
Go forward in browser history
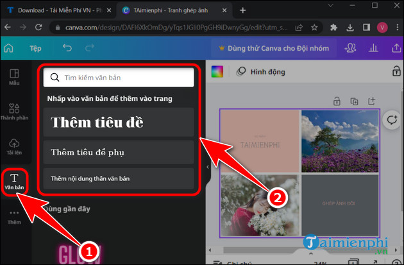(23, 27)
